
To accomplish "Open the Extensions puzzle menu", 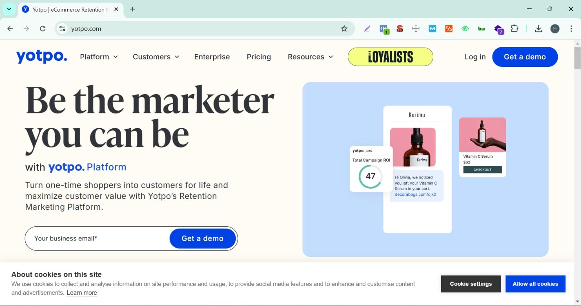I will click(515, 28).
